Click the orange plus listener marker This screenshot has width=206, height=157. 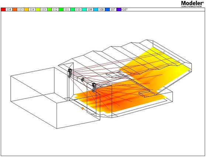(x=82, y=109)
